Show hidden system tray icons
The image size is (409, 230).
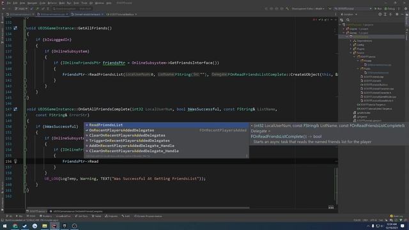point(368,226)
